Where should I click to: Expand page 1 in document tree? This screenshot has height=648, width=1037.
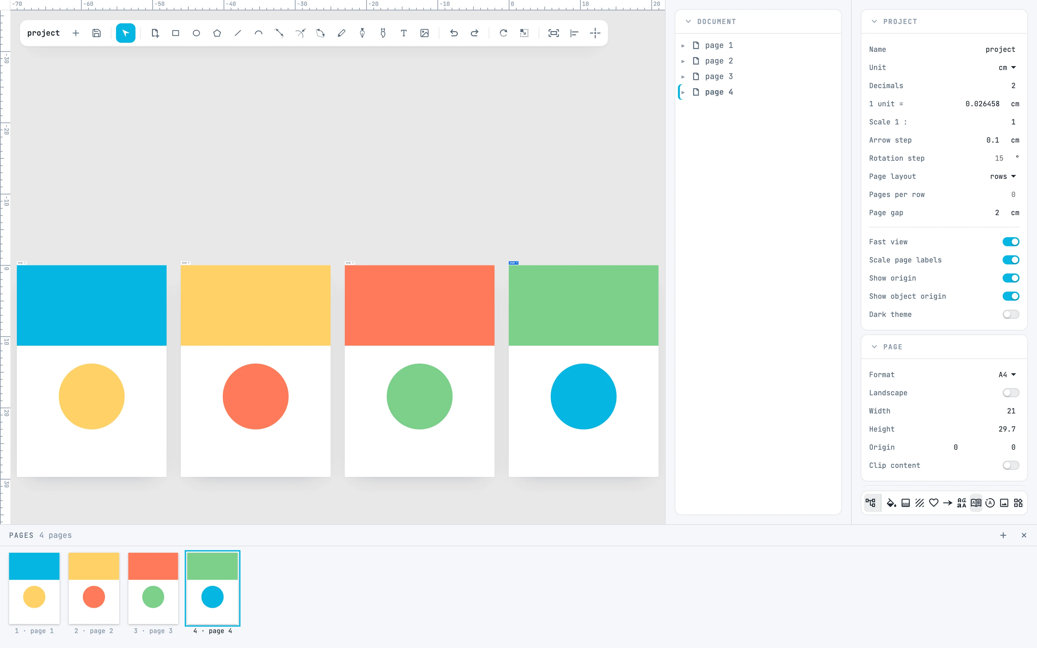[x=683, y=45]
